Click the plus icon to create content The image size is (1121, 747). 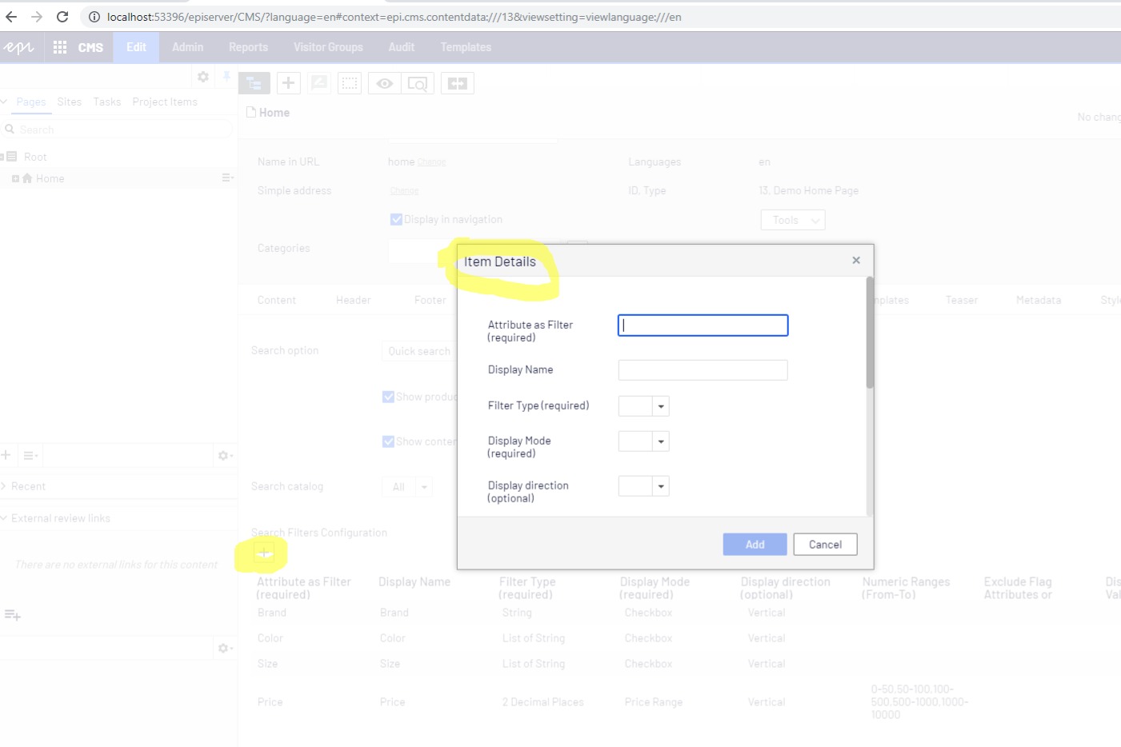[x=288, y=83]
